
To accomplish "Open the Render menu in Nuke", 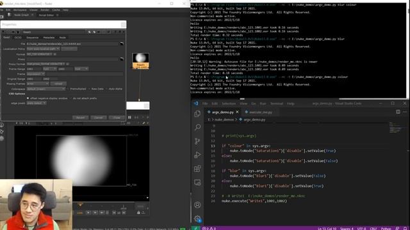I will point(45,10).
